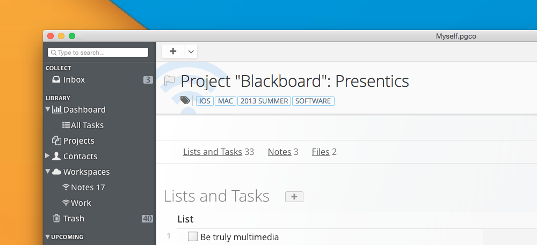Click the Inbox tray icon

pyautogui.click(x=56, y=80)
